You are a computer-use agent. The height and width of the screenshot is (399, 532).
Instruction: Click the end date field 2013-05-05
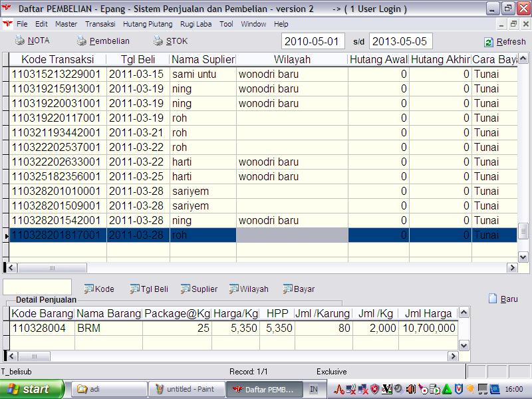point(400,41)
